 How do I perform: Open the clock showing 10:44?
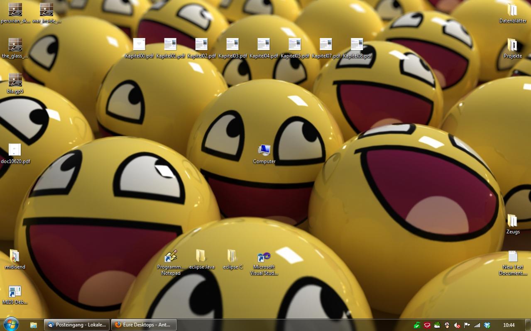click(509, 325)
